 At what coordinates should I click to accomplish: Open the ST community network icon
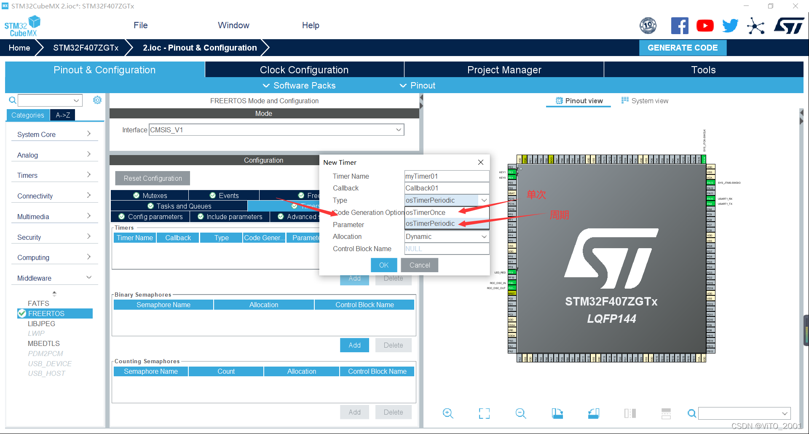coord(756,26)
